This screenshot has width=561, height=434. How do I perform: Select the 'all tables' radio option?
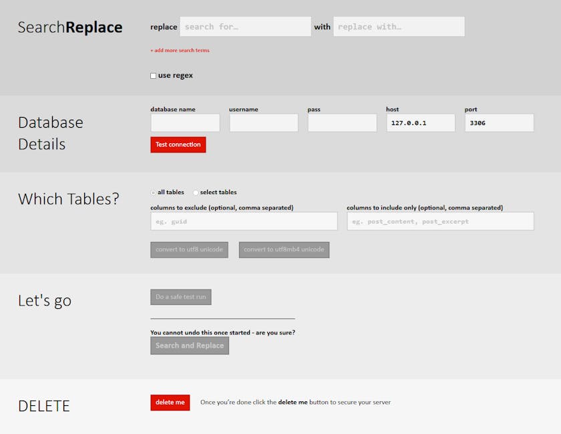[154, 193]
